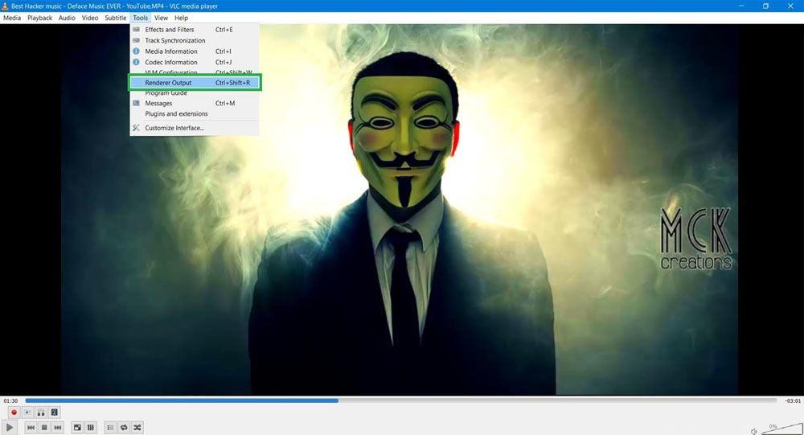Screen dimensions: 804x435
Task: Open the Audio menu
Action: 67,18
